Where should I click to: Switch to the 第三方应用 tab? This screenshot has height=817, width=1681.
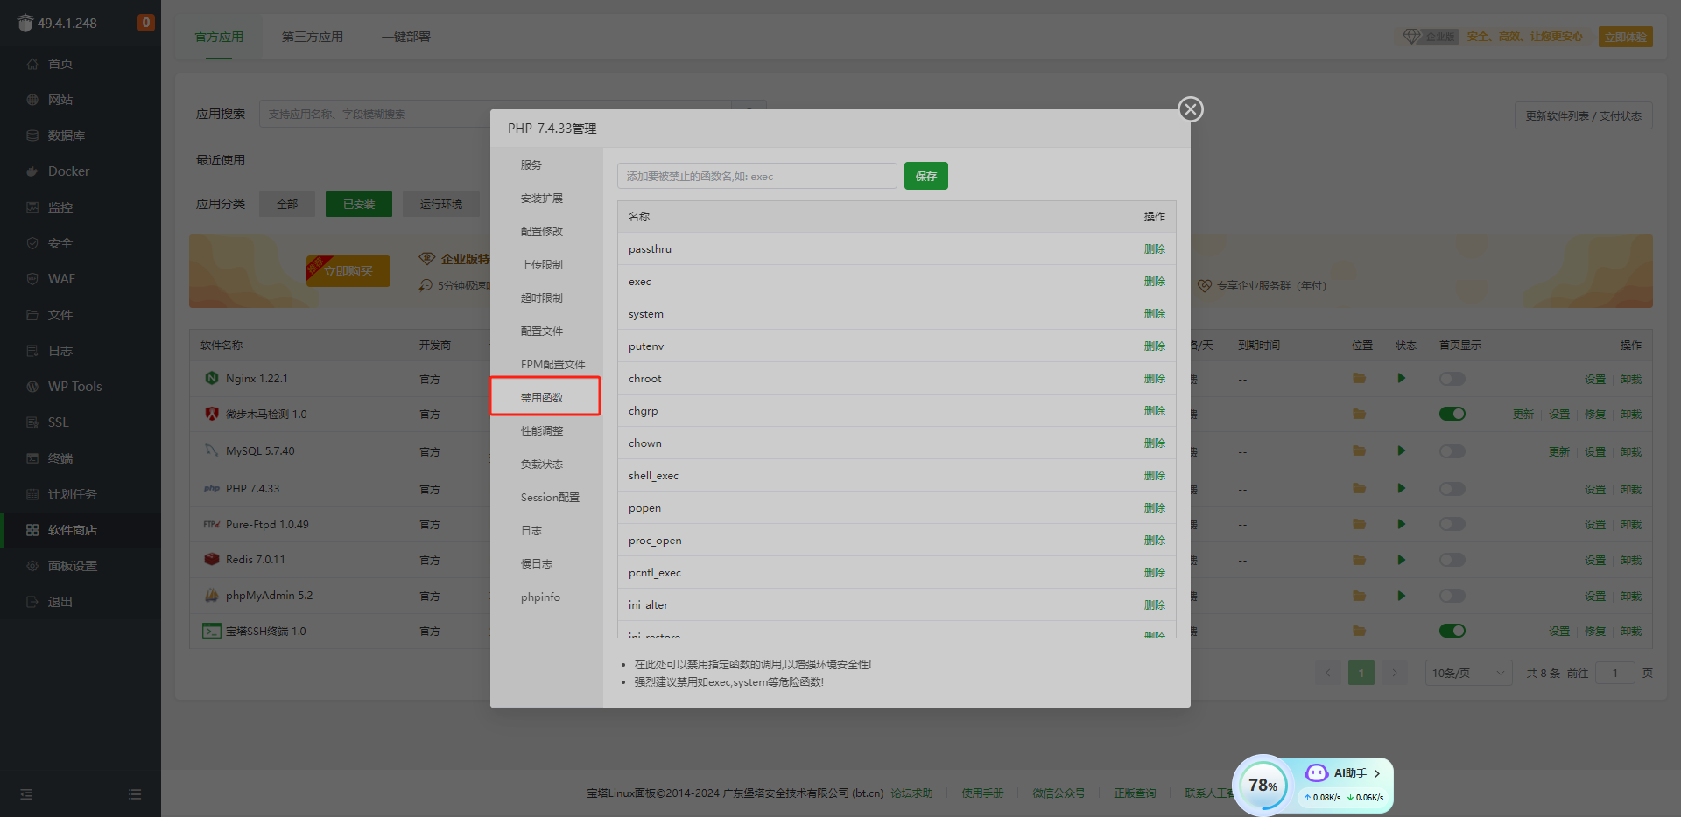(x=313, y=37)
